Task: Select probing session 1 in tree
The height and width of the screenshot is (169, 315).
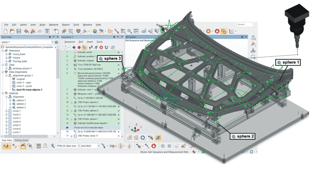Action: pyautogui.click(x=22, y=68)
